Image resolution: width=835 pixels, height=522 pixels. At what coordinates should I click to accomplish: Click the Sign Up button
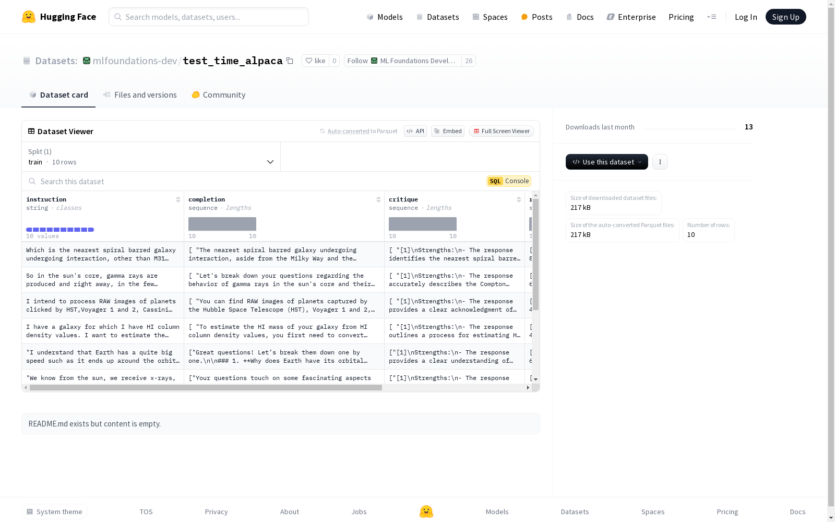786,17
